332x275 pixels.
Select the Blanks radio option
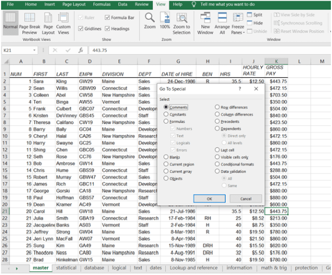click(x=166, y=157)
